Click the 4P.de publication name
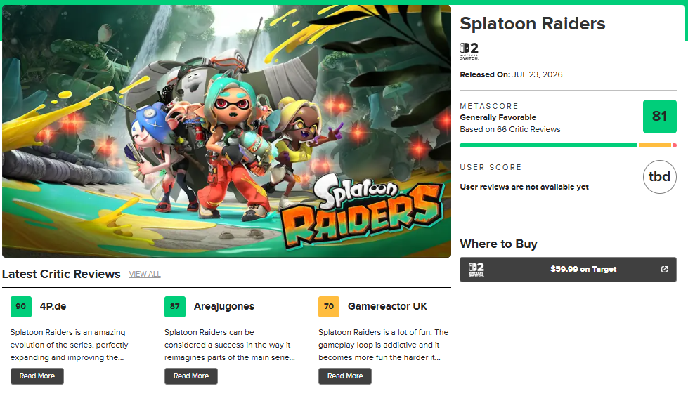 (53, 307)
